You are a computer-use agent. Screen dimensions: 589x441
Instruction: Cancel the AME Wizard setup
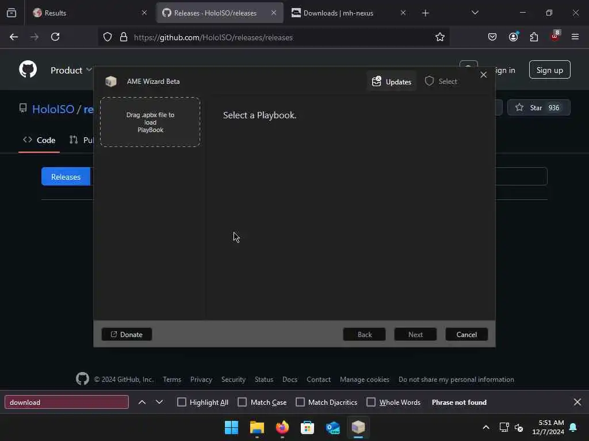pos(466,334)
